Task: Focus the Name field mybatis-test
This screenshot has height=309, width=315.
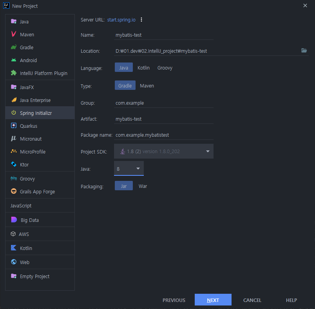Action: click(164, 35)
